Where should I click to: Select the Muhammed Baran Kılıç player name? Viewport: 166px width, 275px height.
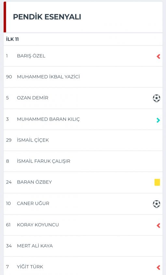point(48,119)
